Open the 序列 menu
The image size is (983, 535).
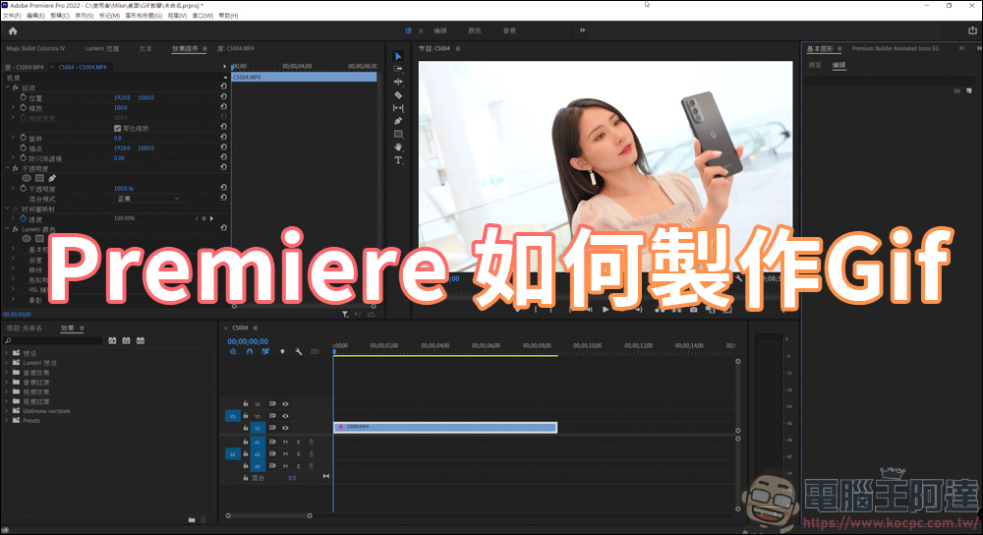(x=84, y=16)
